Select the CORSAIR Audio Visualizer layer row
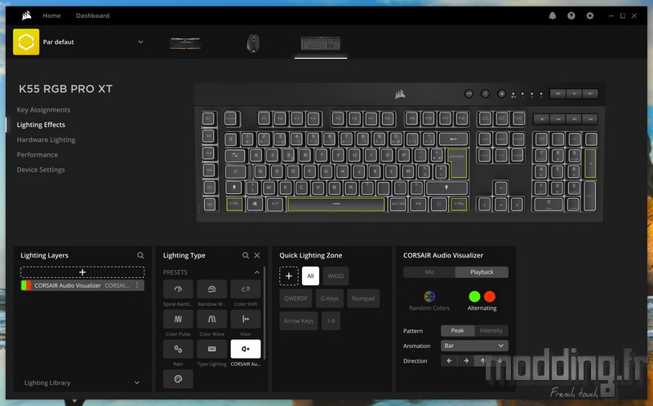This screenshot has width=653, height=406. click(82, 285)
